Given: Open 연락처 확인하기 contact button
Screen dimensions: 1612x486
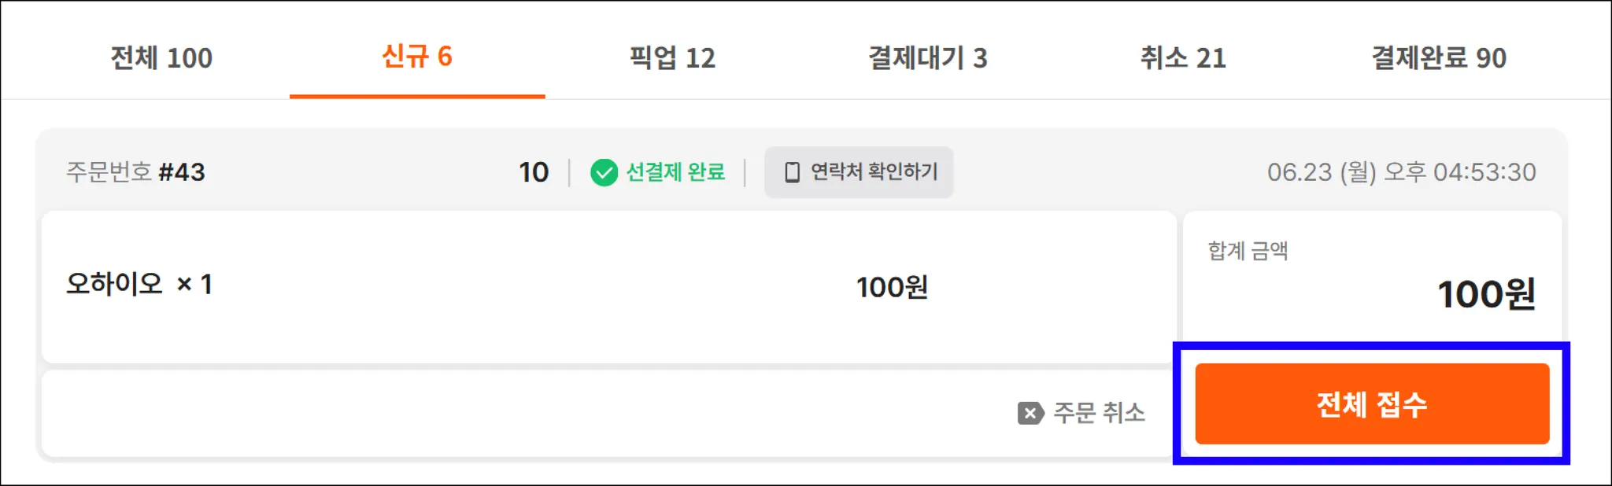Looking at the screenshot, I should point(859,172).
